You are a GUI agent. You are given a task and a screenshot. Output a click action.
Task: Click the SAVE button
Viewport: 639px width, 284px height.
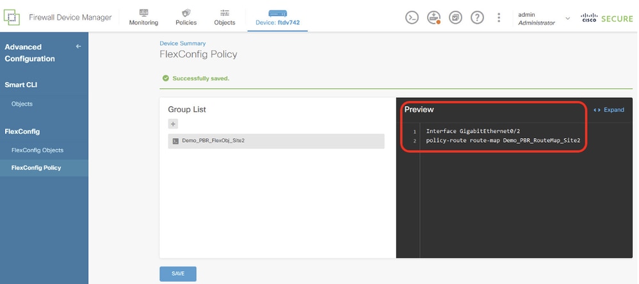click(x=178, y=274)
